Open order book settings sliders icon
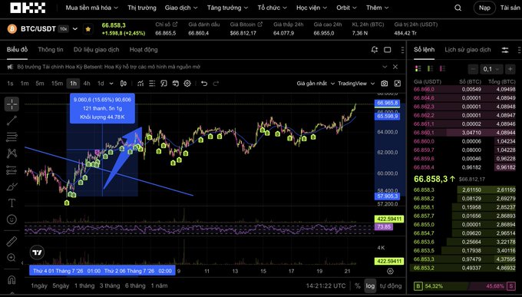The height and width of the screenshot is (297, 522). click(x=505, y=50)
